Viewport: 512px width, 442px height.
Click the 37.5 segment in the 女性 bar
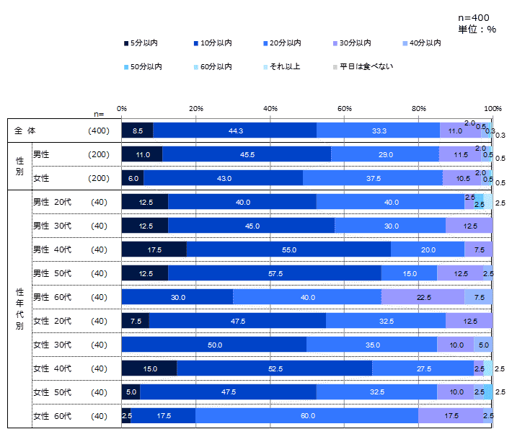click(373, 178)
